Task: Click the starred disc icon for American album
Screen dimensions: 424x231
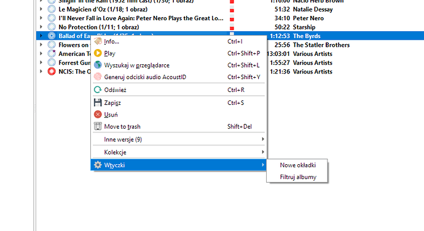Action: (x=52, y=54)
